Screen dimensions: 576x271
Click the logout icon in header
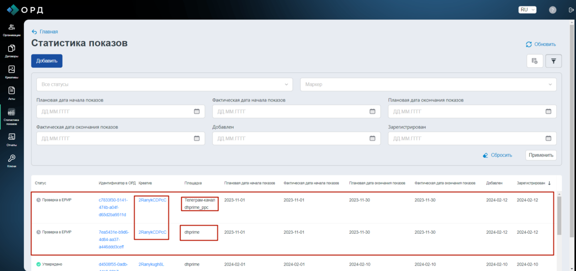tap(570, 10)
